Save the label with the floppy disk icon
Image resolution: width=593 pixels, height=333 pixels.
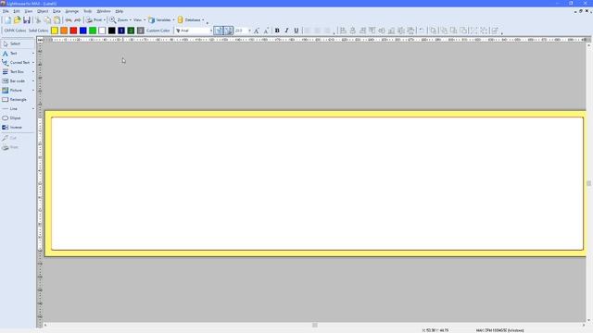pos(27,20)
